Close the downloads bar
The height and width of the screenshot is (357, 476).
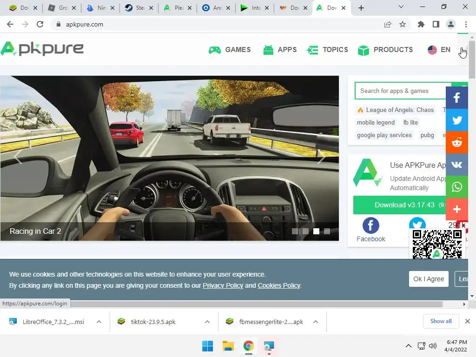point(468,321)
